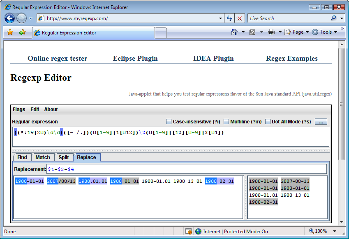Switch to the Find tab
349x239 pixels.
point(22,157)
